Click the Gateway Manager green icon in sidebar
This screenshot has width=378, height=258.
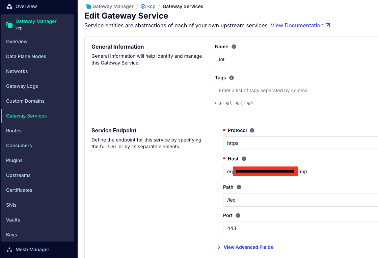tap(9, 25)
